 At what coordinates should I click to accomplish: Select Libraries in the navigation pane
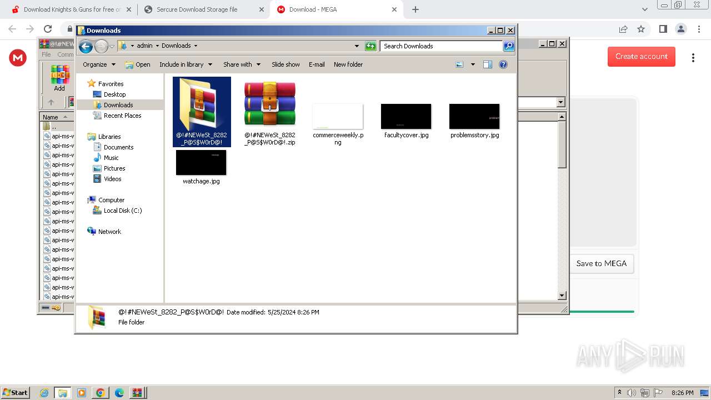click(x=109, y=137)
